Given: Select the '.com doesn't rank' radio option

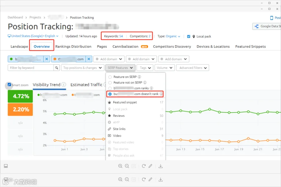Looking at the screenshot, I should (110, 94).
